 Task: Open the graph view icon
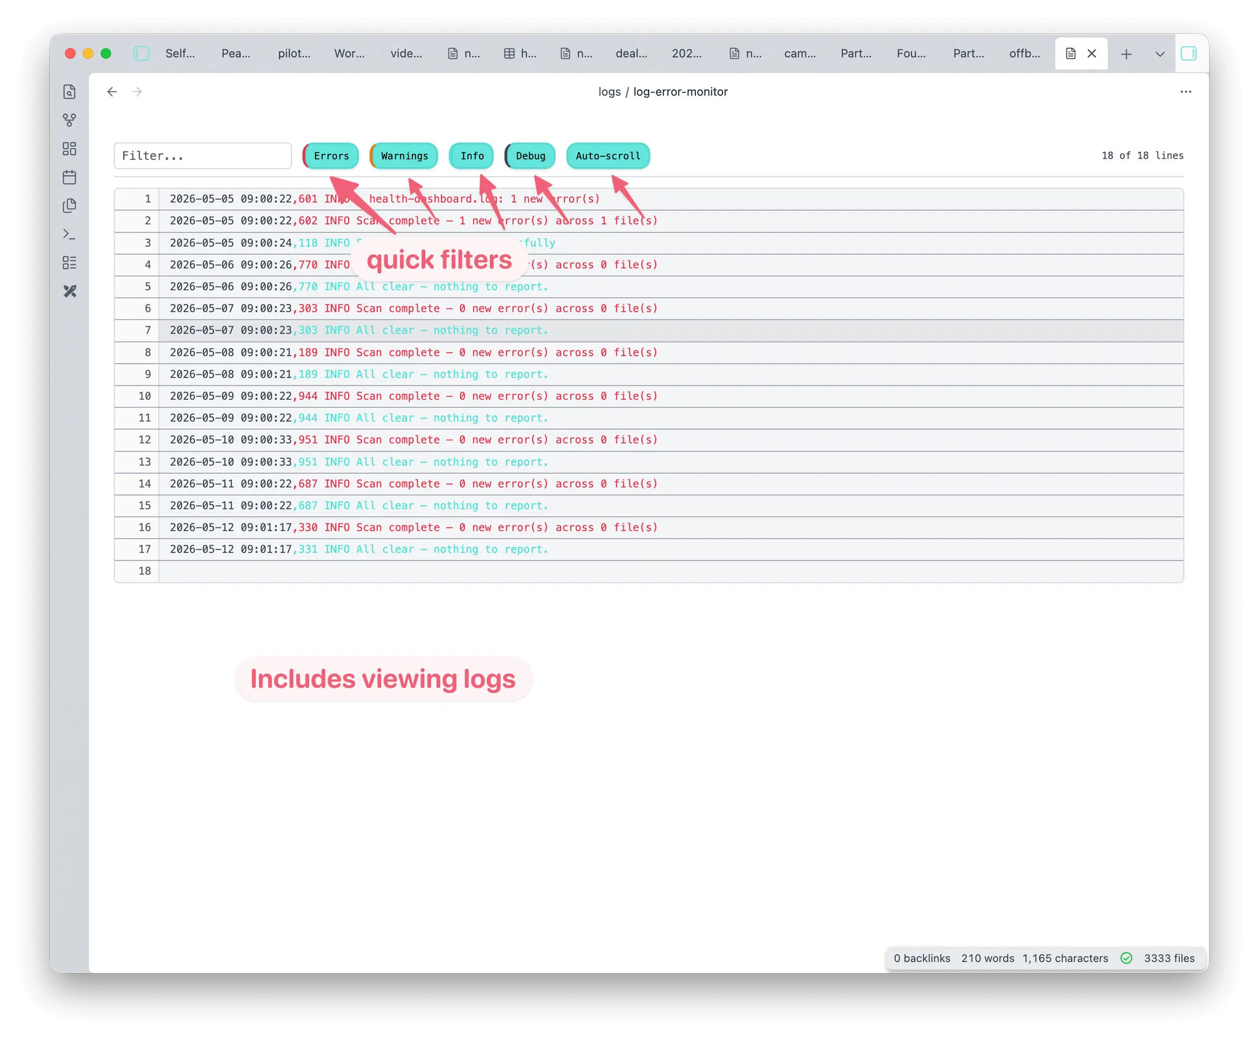tap(69, 120)
